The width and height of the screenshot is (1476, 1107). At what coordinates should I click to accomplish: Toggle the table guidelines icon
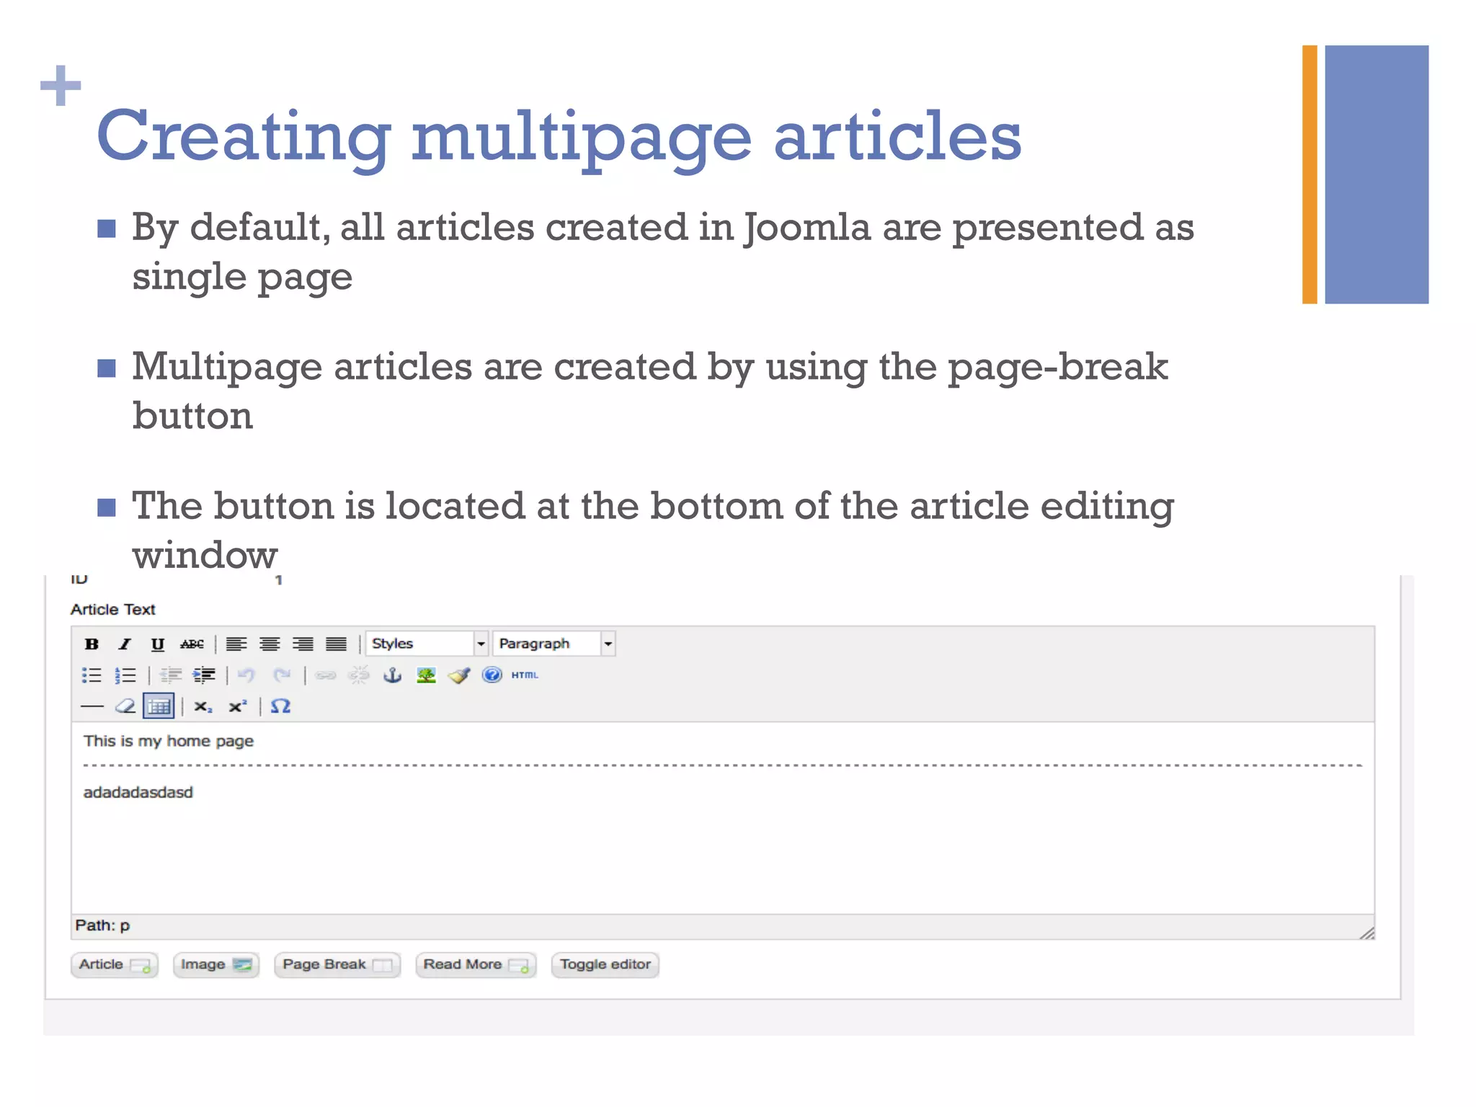click(159, 706)
